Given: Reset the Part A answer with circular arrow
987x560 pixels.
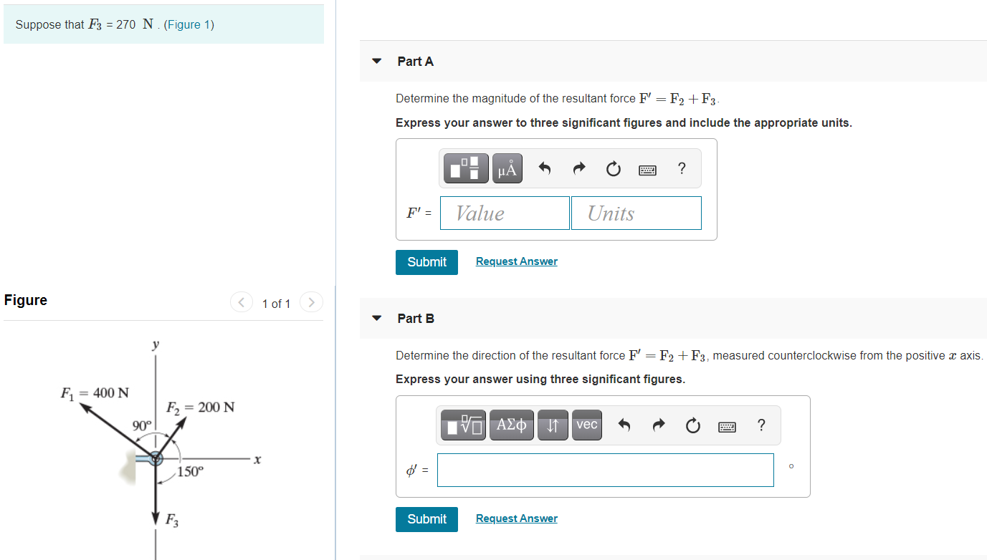Looking at the screenshot, I should pyautogui.click(x=613, y=168).
